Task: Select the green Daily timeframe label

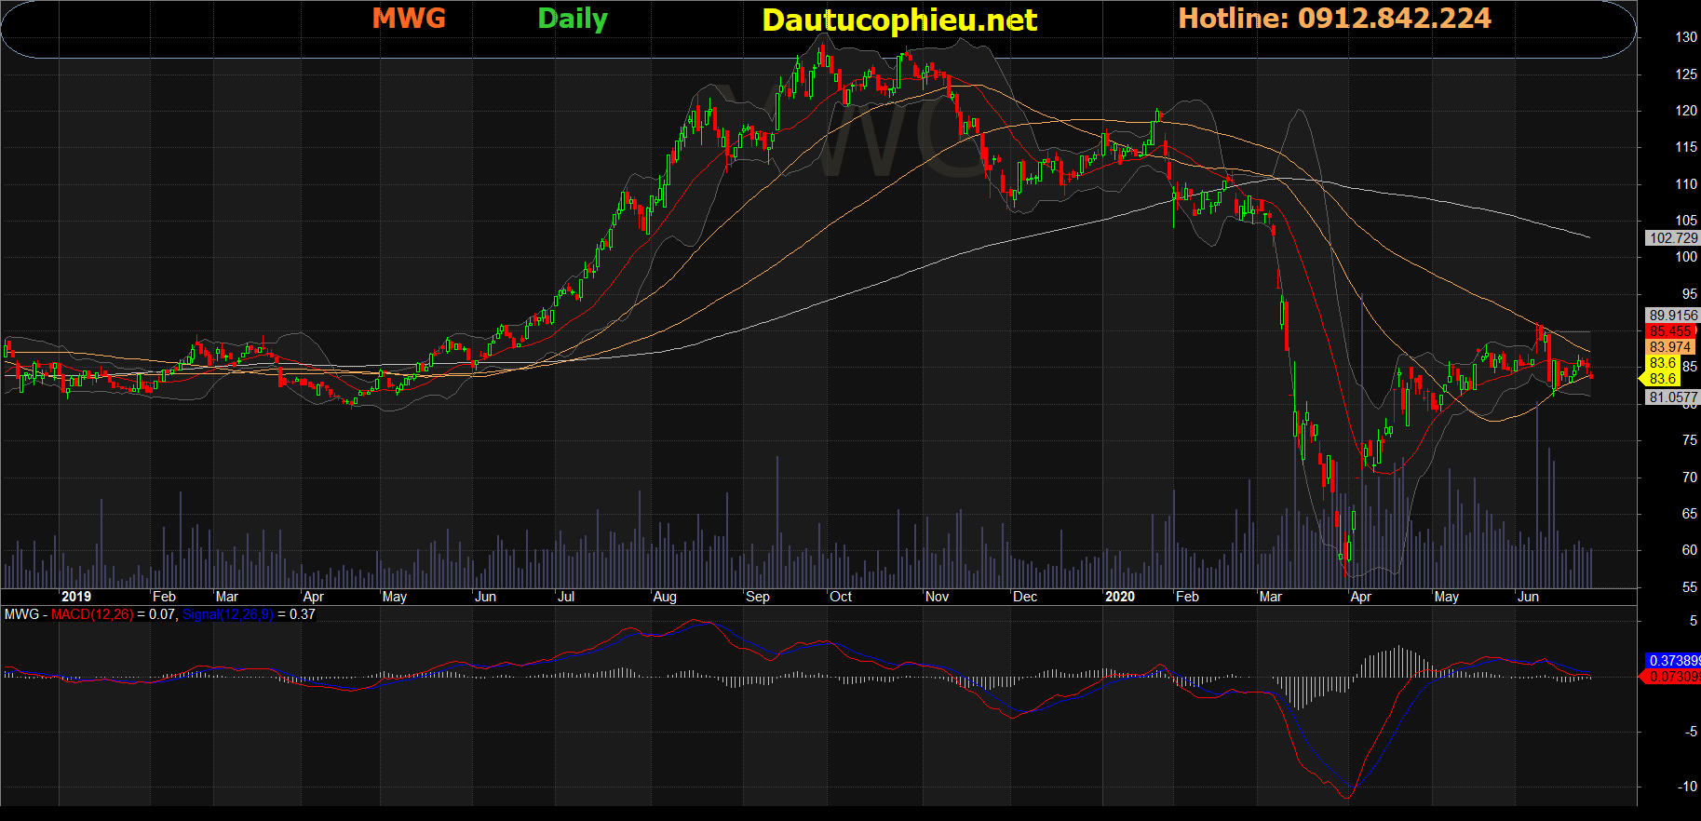Action: (x=572, y=20)
